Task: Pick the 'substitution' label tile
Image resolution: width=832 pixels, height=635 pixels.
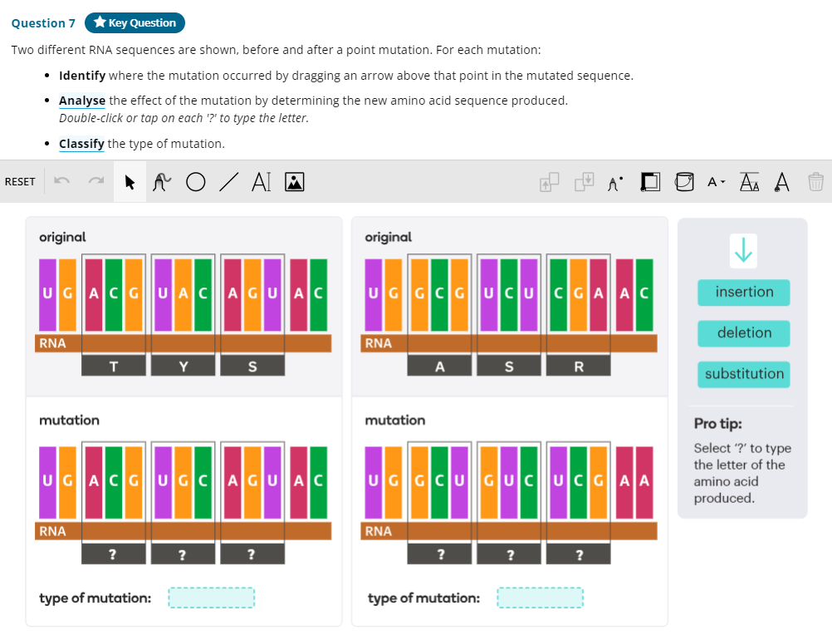Action: click(744, 374)
